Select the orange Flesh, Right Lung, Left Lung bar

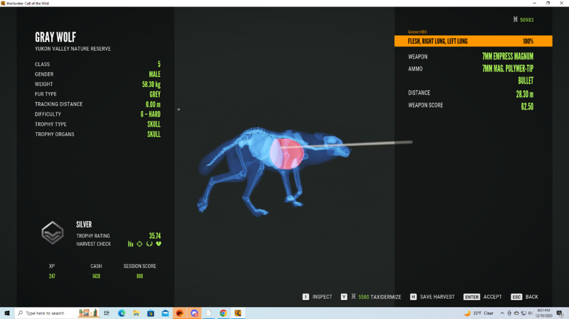coord(473,41)
